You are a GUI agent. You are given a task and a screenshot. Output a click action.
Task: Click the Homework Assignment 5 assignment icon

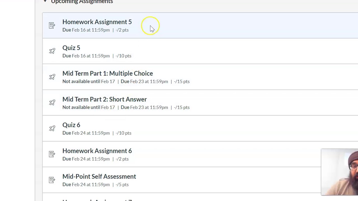[52, 25]
